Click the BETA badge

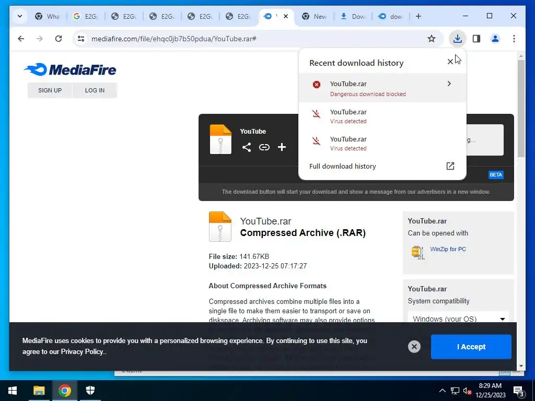(x=496, y=174)
